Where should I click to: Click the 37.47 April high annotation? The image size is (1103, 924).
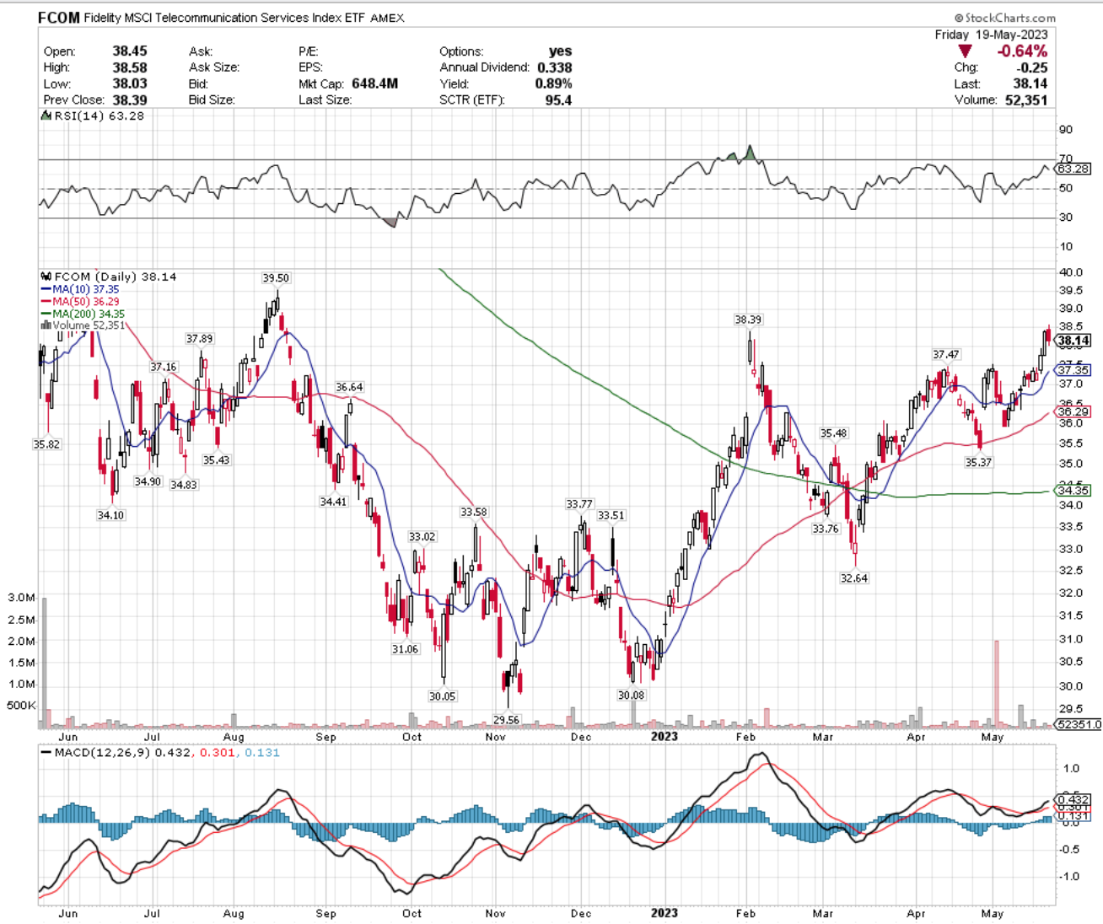pos(946,355)
